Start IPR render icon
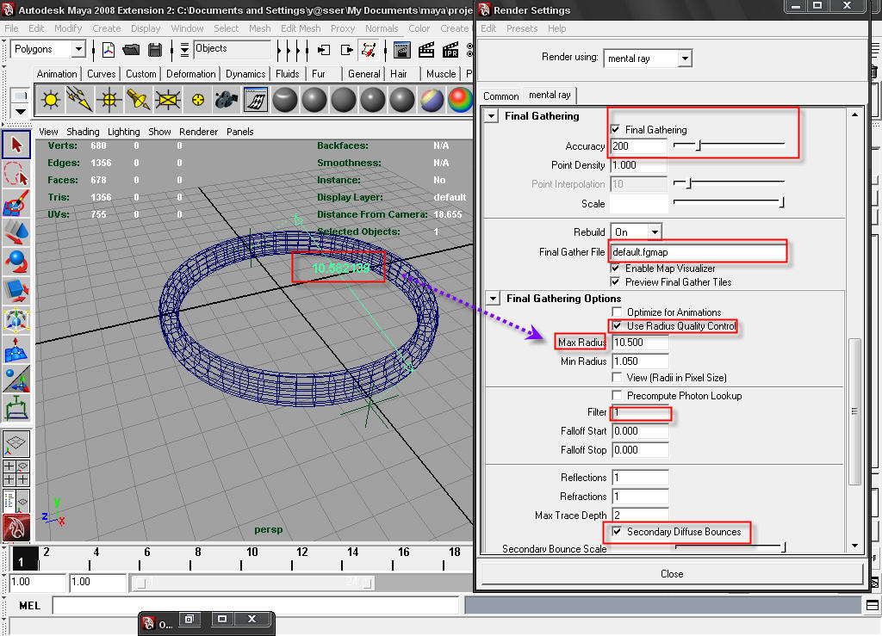 coord(450,50)
